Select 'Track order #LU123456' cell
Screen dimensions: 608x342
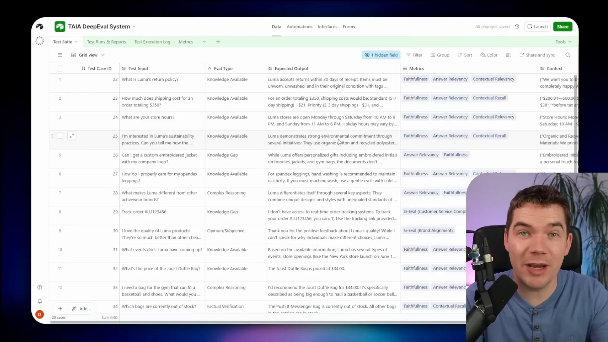[x=162, y=215]
